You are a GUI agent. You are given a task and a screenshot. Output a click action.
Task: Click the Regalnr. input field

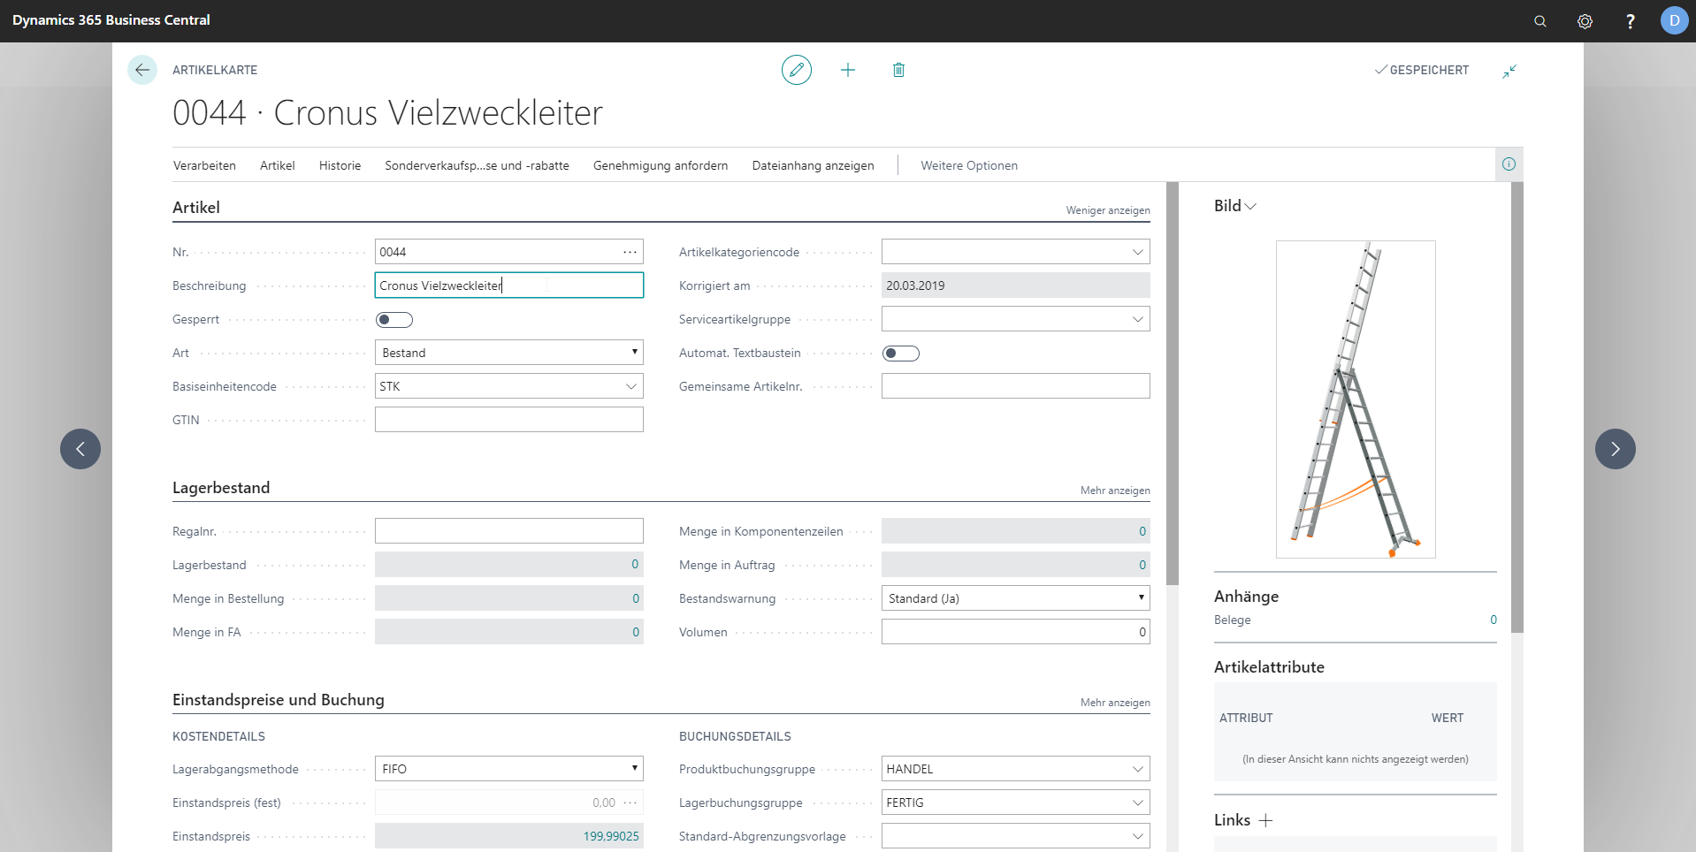pyautogui.click(x=509, y=531)
